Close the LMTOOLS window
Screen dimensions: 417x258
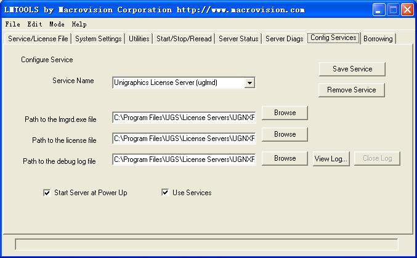point(407,10)
